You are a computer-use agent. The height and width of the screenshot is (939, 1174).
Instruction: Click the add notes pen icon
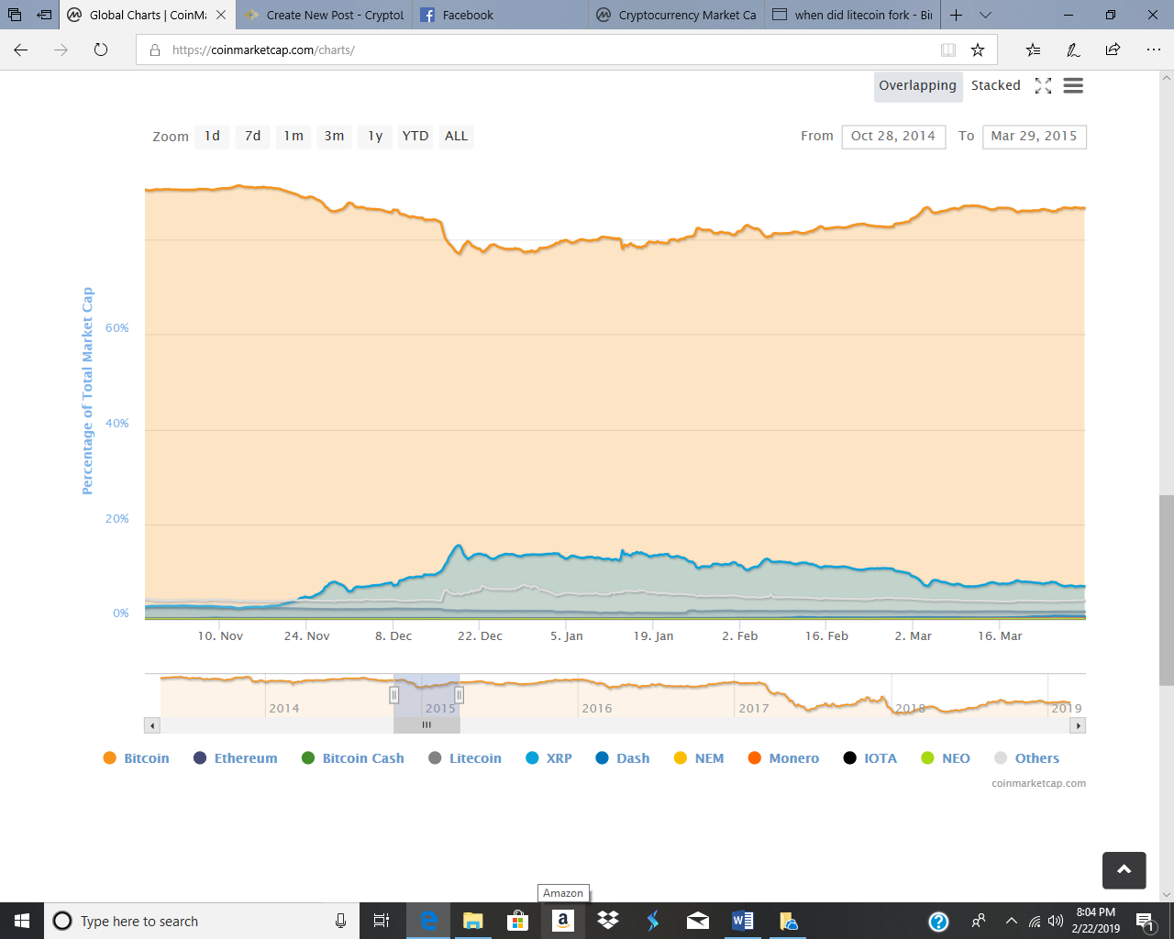tap(1073, 50)
